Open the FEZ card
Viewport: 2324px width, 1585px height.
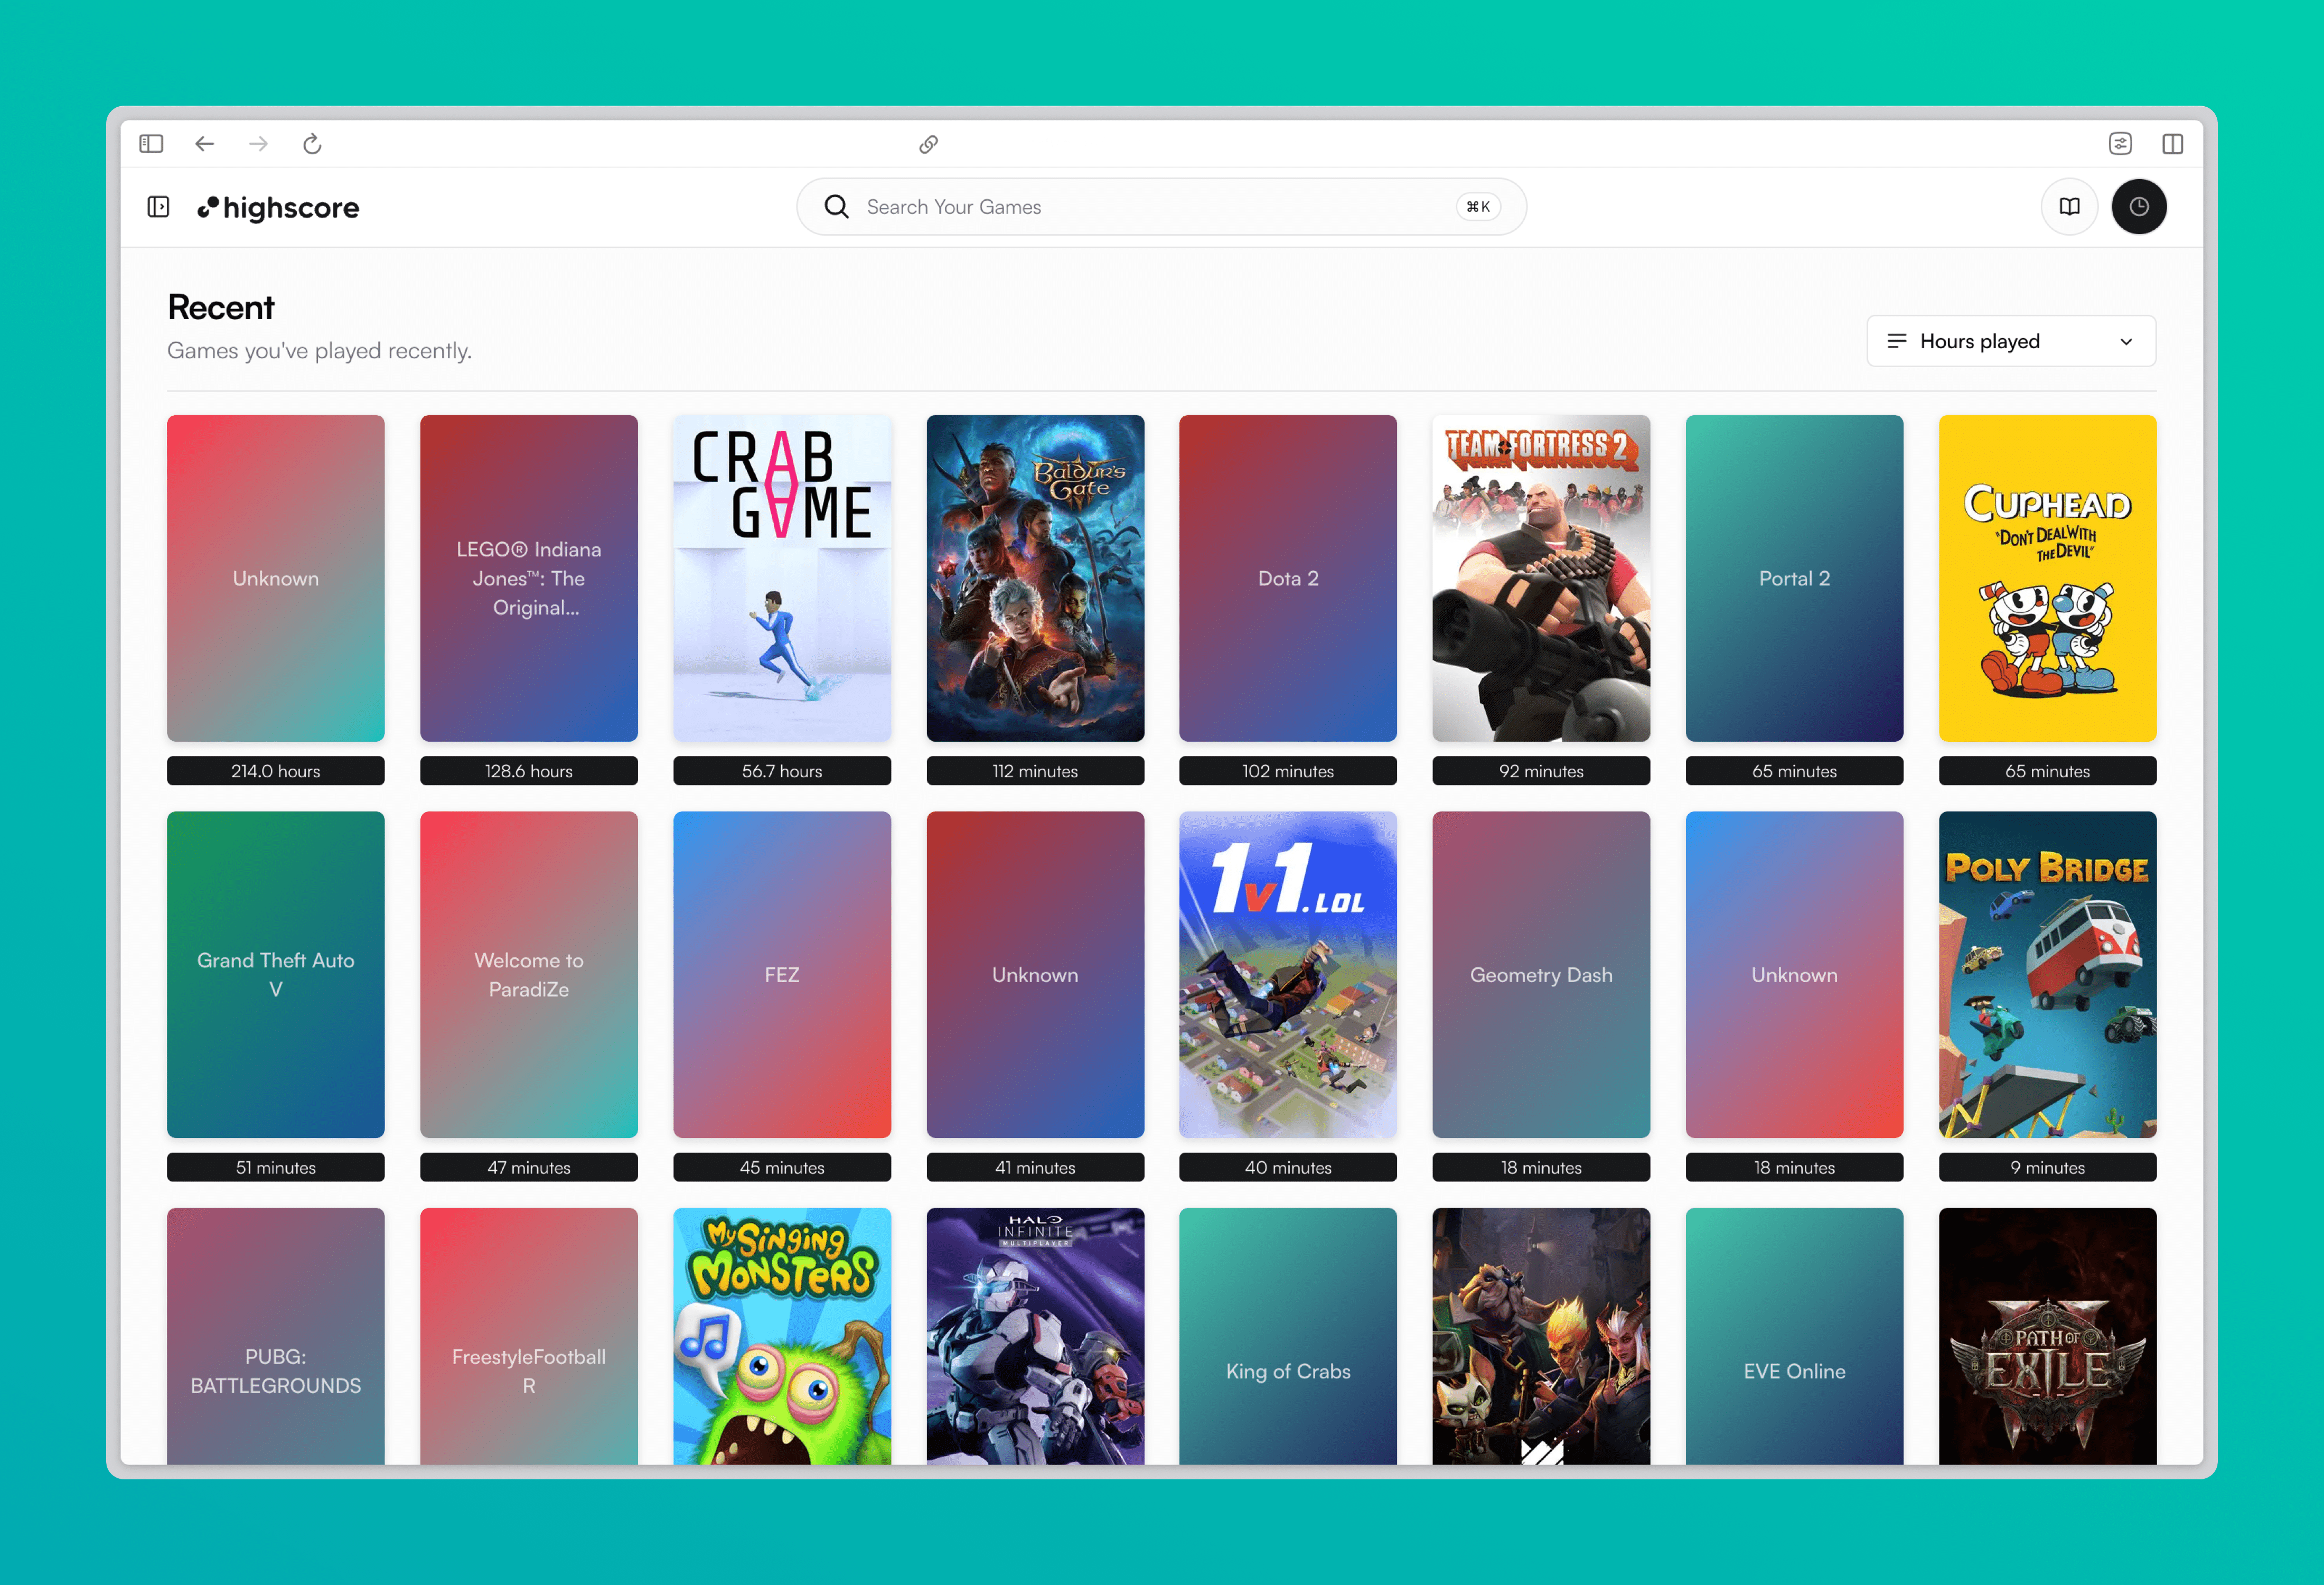pyautogui.click(x=782, y=974)
